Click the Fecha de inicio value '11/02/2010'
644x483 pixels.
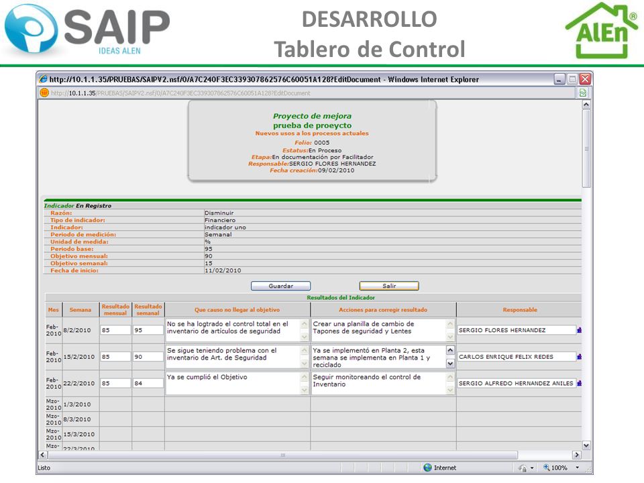point(223,270)
